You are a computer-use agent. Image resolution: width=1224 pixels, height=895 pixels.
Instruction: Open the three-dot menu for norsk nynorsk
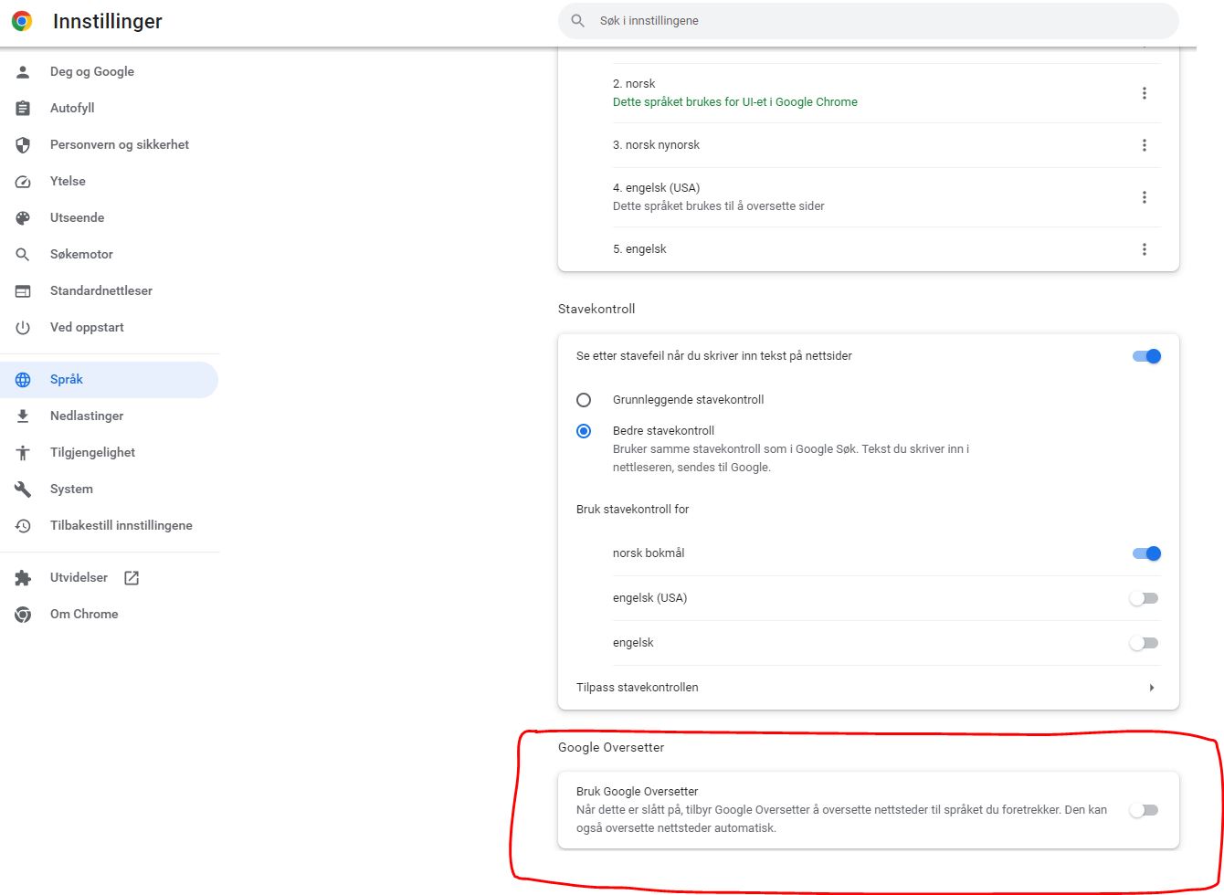[1144, 145]
